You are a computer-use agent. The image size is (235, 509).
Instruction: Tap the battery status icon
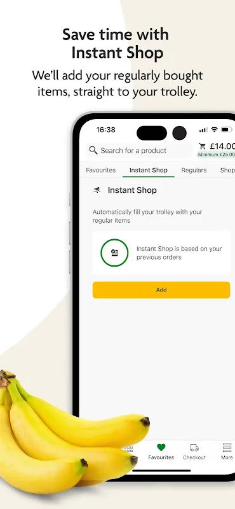coord(227,130)
